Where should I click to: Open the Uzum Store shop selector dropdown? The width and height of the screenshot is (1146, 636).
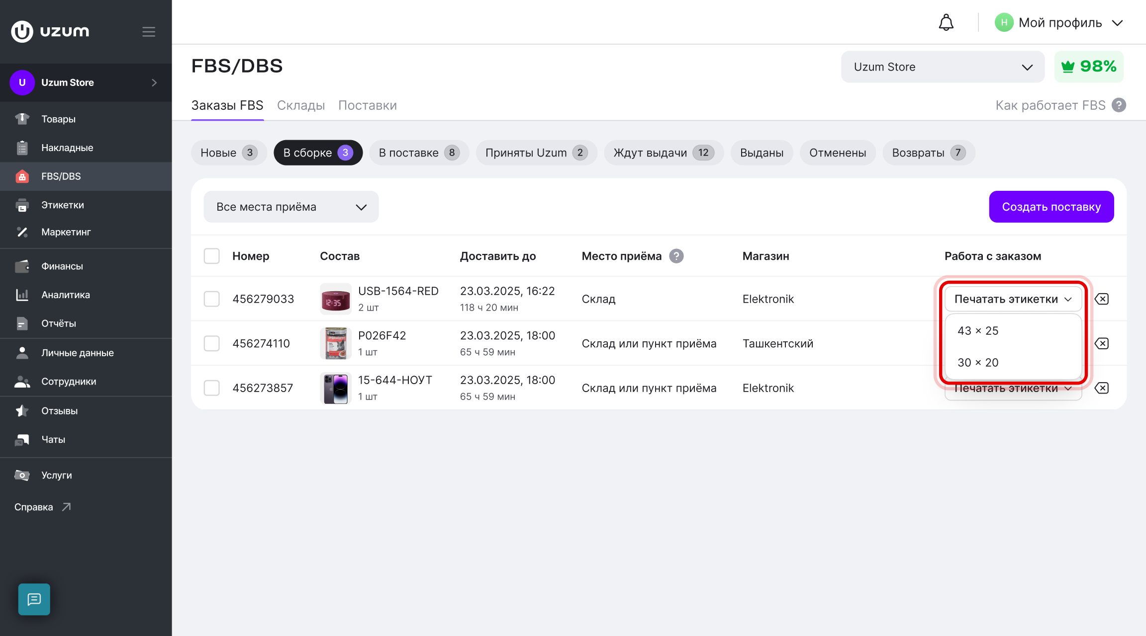(x=943, y=67)
